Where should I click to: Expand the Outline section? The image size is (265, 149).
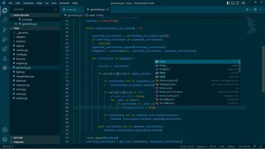35,138
